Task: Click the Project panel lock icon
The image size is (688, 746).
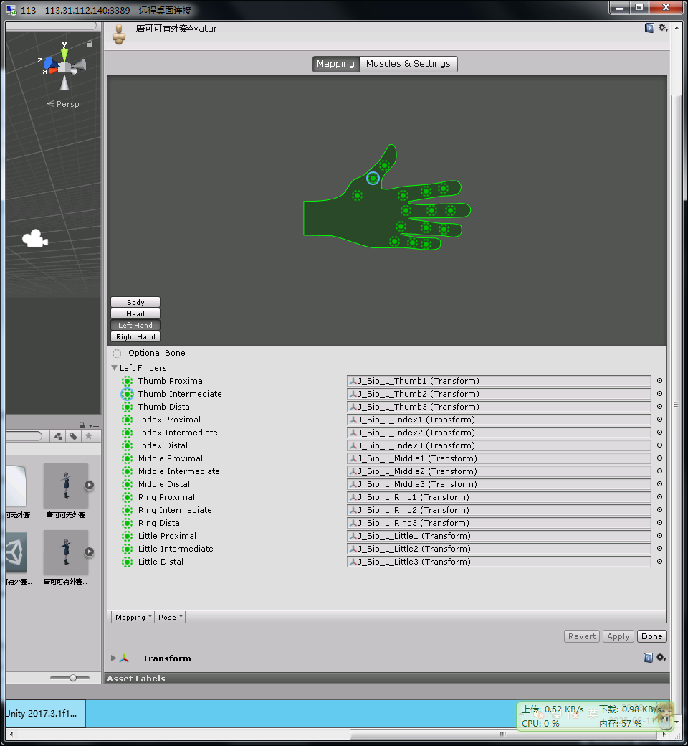Action: (x=82, y=425)
